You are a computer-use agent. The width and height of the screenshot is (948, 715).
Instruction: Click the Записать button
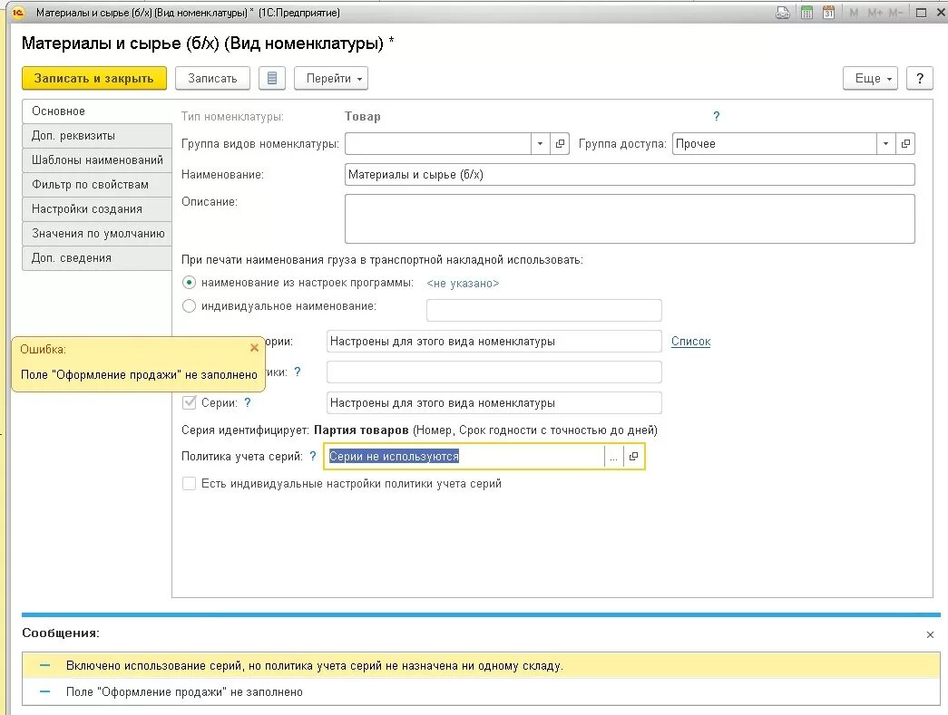tap(212, 79)
